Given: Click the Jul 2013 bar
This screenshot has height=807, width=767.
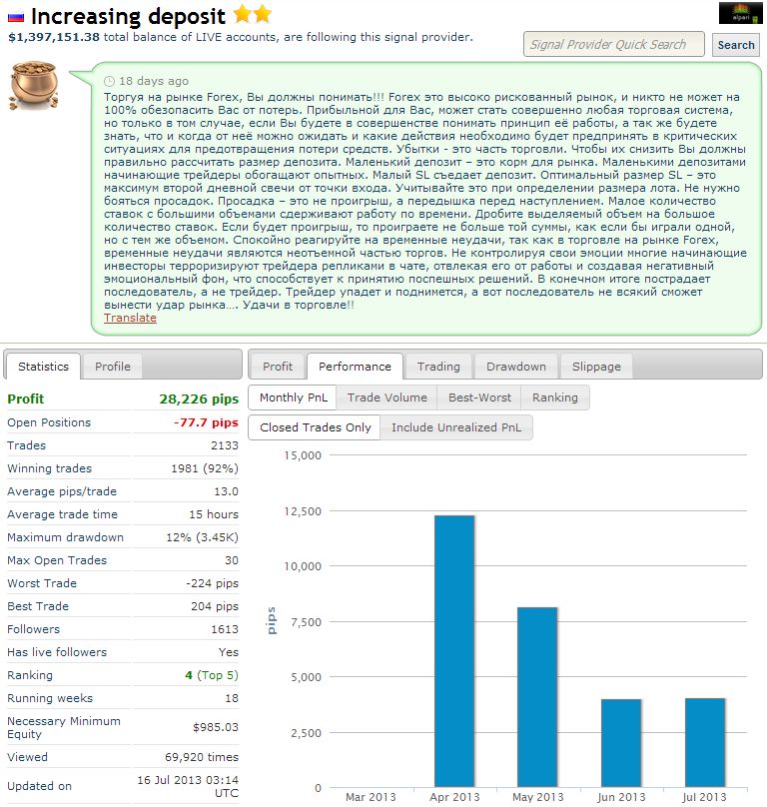Looking at the screenshot, I should [705, 742].
